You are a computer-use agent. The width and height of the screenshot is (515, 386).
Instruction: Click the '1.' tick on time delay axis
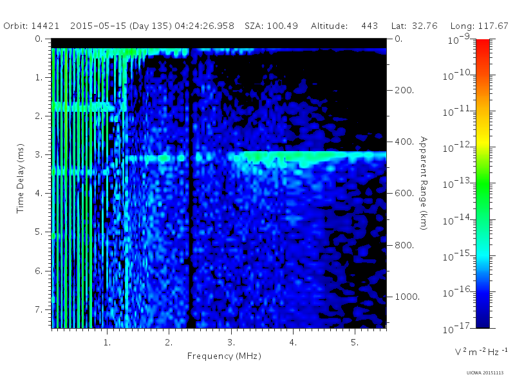click(39, 77)
